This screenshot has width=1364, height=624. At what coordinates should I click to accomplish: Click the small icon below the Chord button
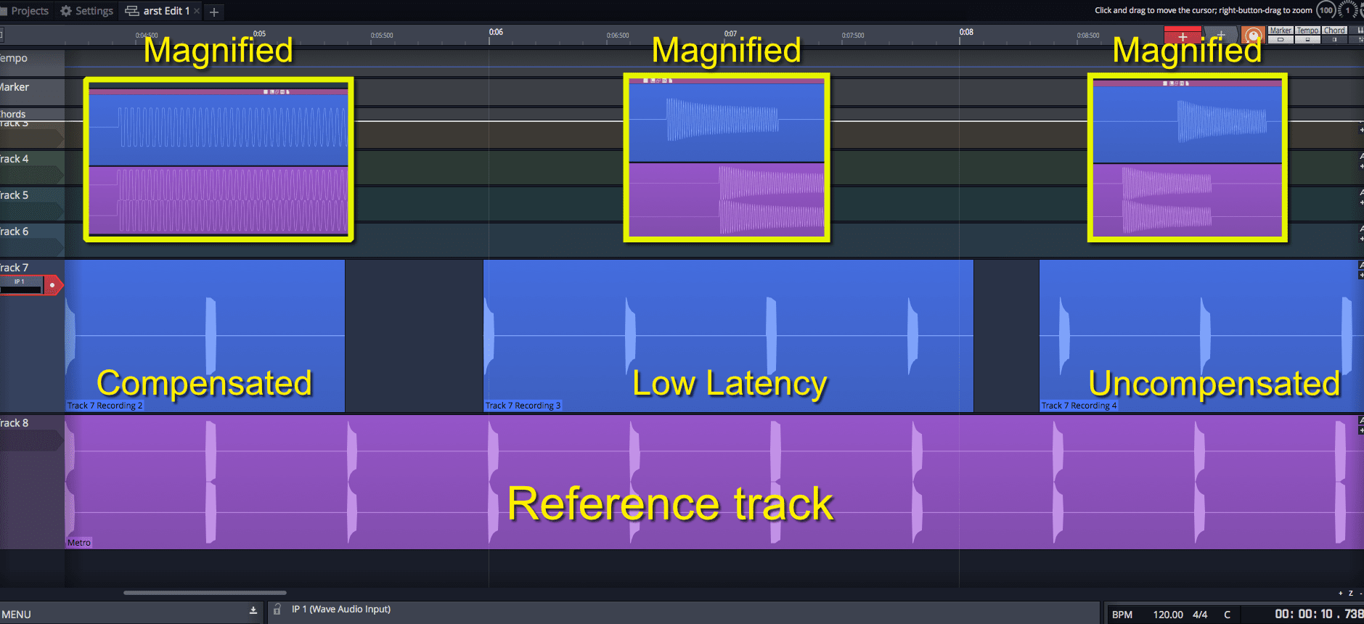(1334, 40)
